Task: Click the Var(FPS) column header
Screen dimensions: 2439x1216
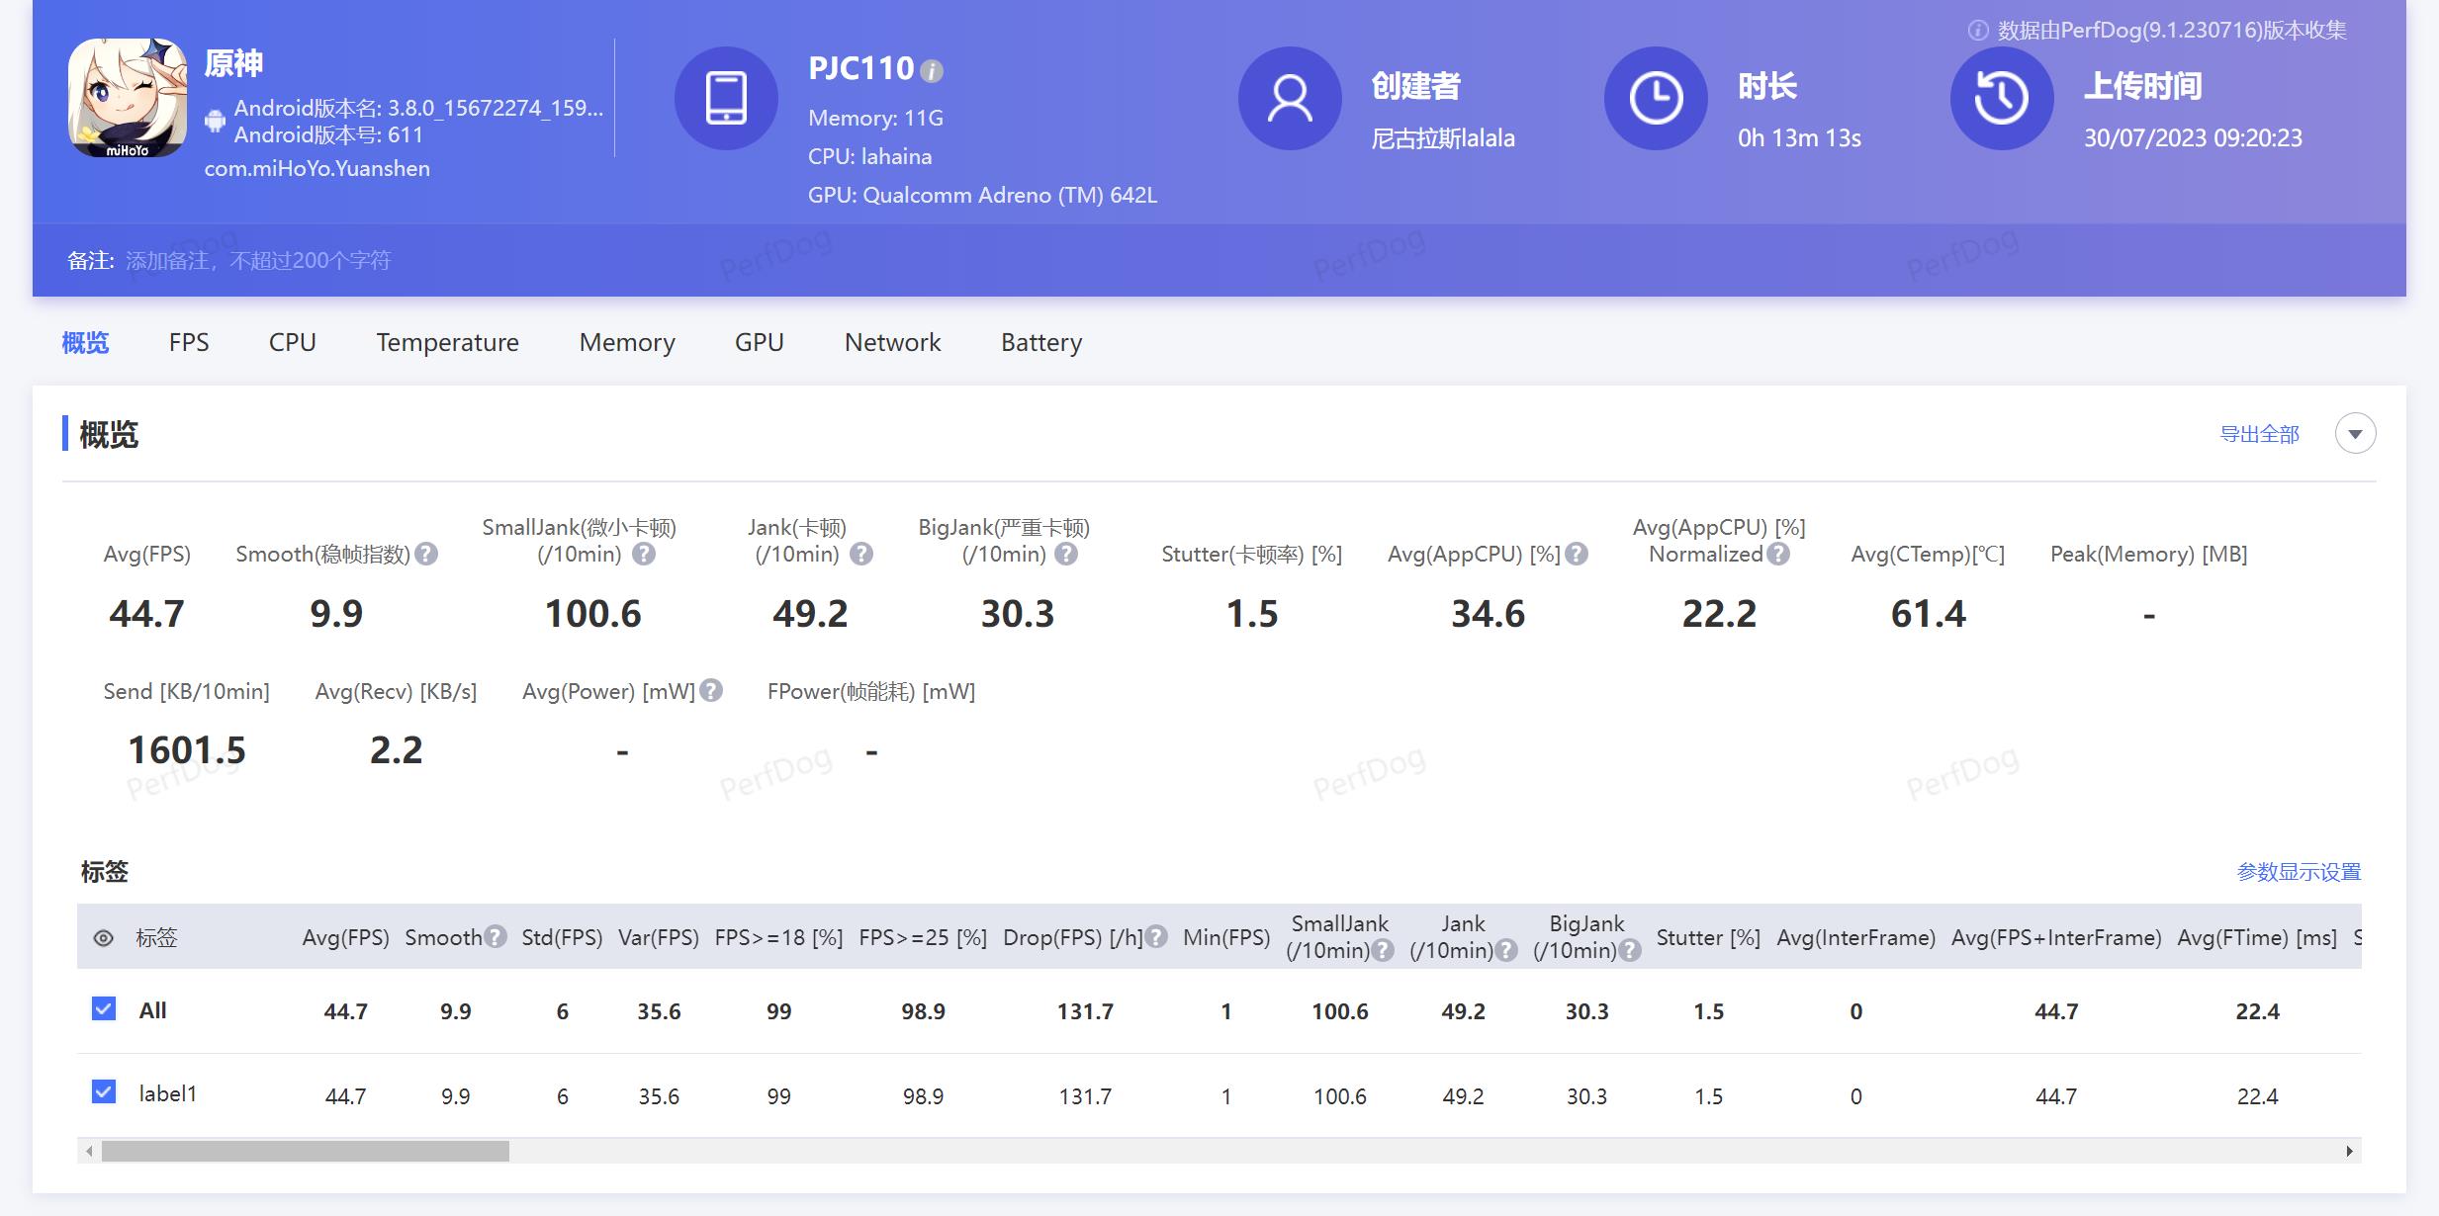Action: tap(659, 937)
